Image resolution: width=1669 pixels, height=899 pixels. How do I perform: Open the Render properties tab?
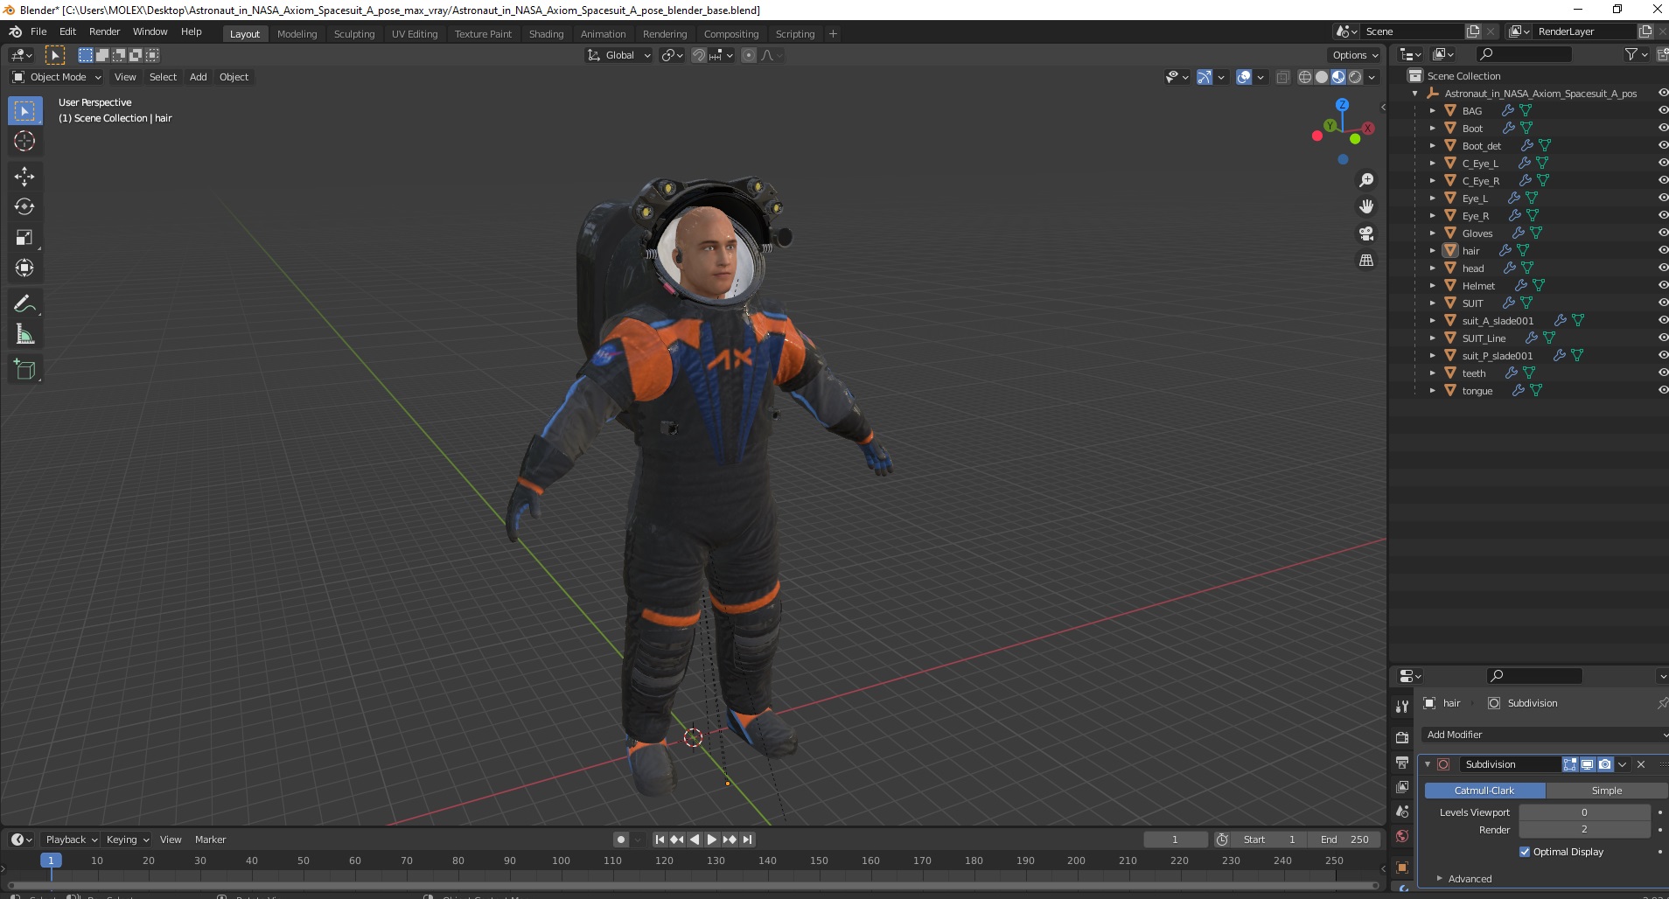[1402, 738]
